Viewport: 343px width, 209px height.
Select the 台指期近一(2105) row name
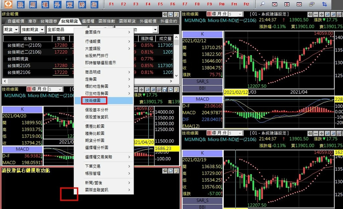tap(24, 45)
